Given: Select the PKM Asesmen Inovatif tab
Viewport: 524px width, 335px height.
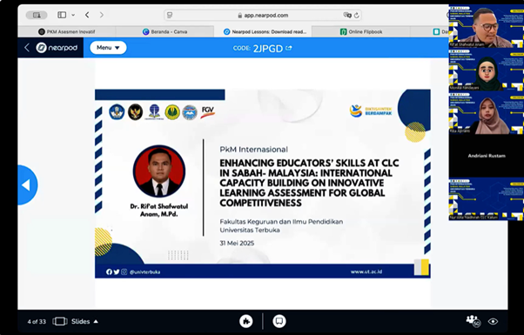Looking at the screenshot, I should [x=66, y=31].
